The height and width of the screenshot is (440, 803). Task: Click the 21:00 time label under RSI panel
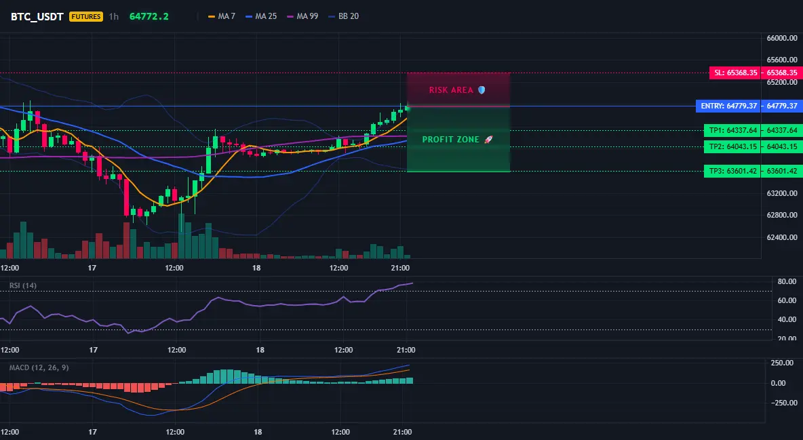tap(406, 350)
